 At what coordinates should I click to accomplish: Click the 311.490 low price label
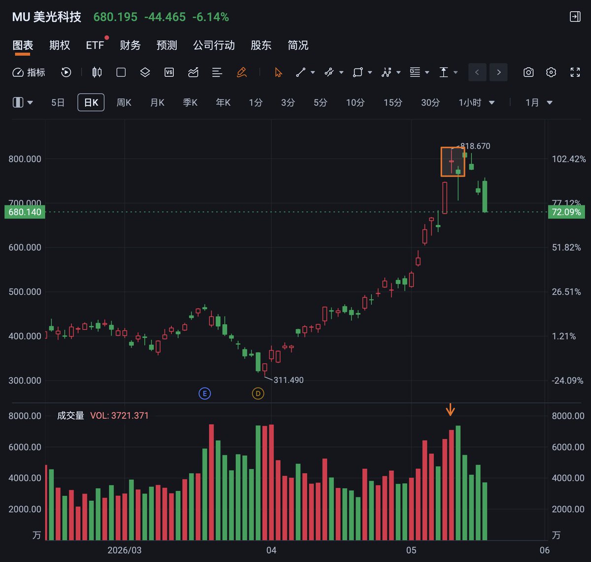[x=288, y=380]
